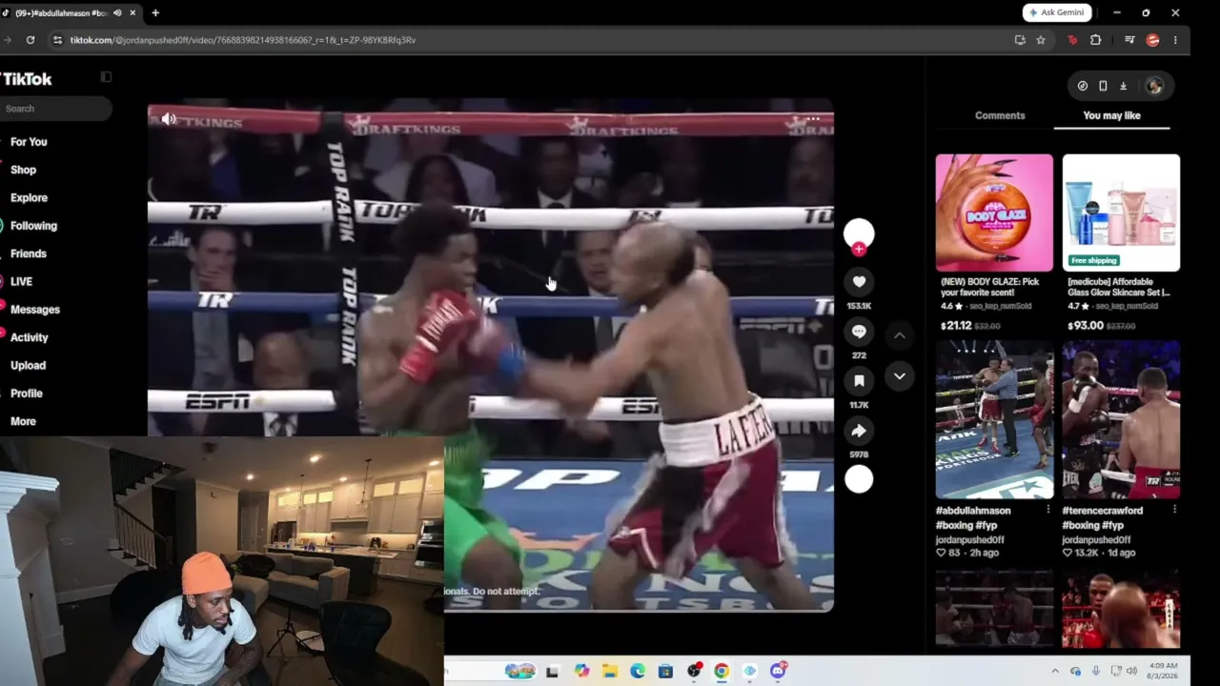Image resolution: width=1220 pixels, height=686 pixels.
Task: Switch to the Comments tab
Action: (x=1000, y=115)
